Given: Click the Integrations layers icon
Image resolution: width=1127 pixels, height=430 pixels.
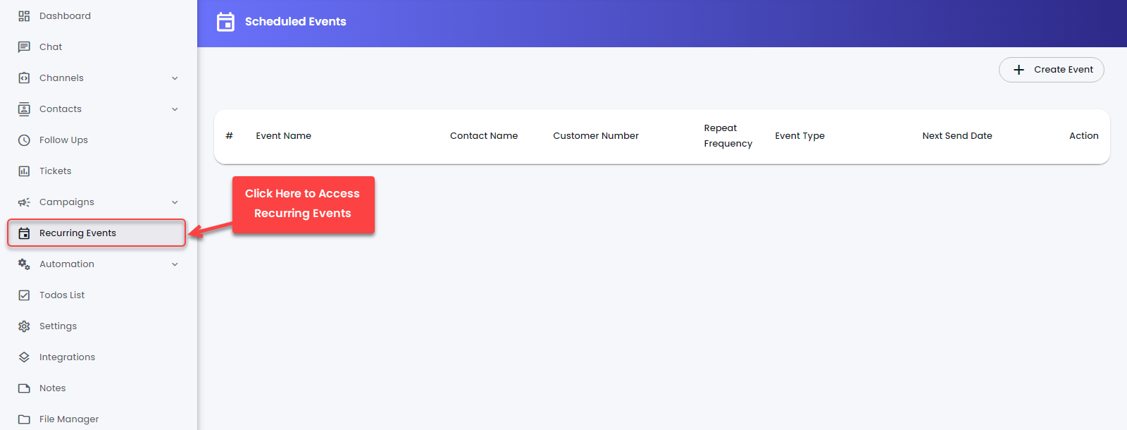Looking at the screenshot, I should 24,357.
